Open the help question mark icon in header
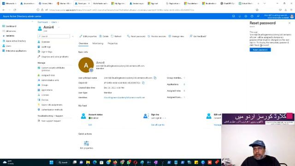The height and width of the screenshot is (166, 295). point(252,17)
